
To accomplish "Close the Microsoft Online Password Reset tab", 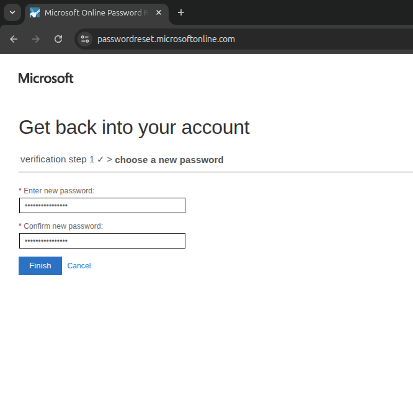I will pos(159,12).
